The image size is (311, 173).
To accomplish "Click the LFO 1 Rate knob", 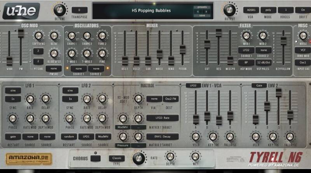I will click(x=30, y=99).
